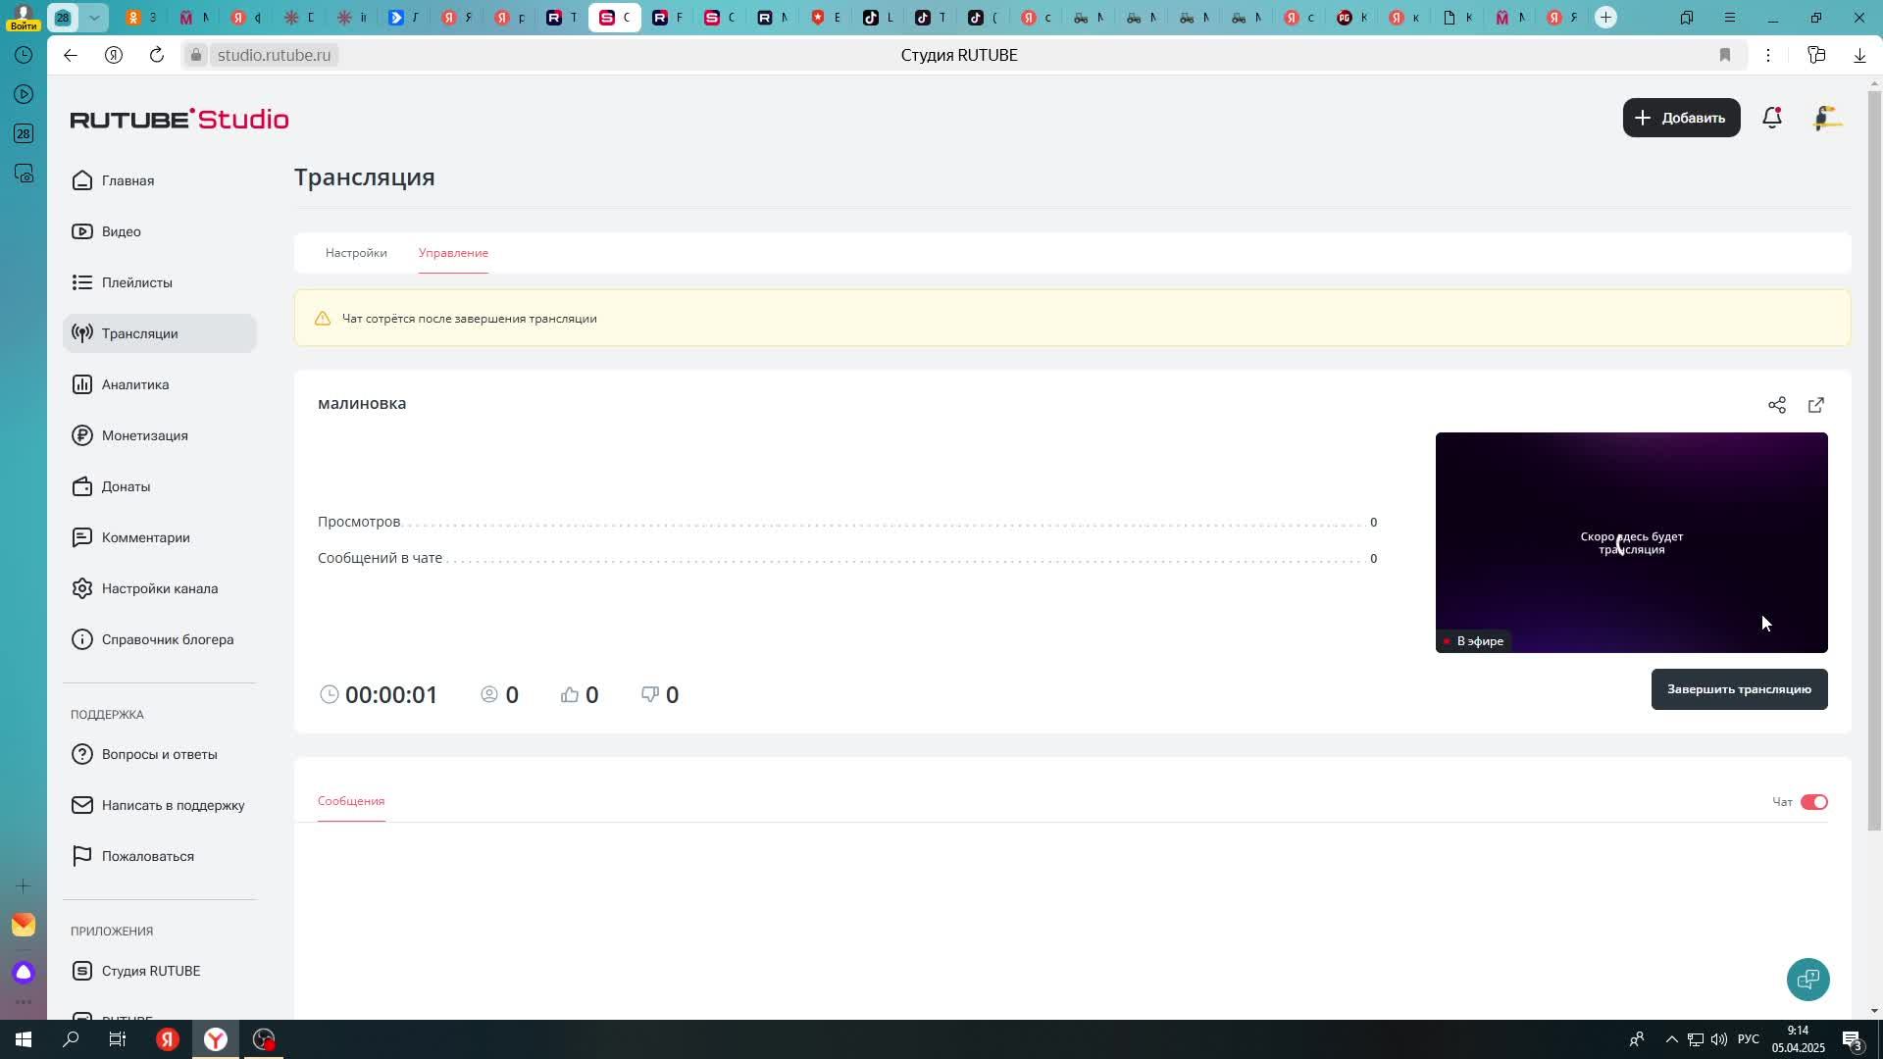Click the user profile avatar
This screenshot has width=1883, height=1059.
(1826, 118)
